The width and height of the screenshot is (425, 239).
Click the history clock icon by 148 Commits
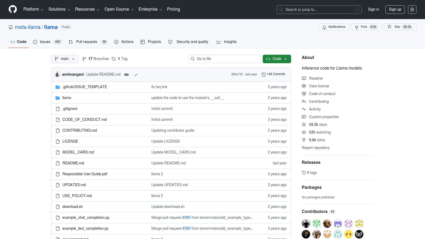click(x=263, y=75)
